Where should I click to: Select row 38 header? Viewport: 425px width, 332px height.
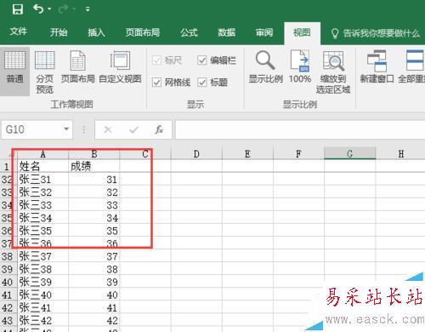(x=7, y=256)
